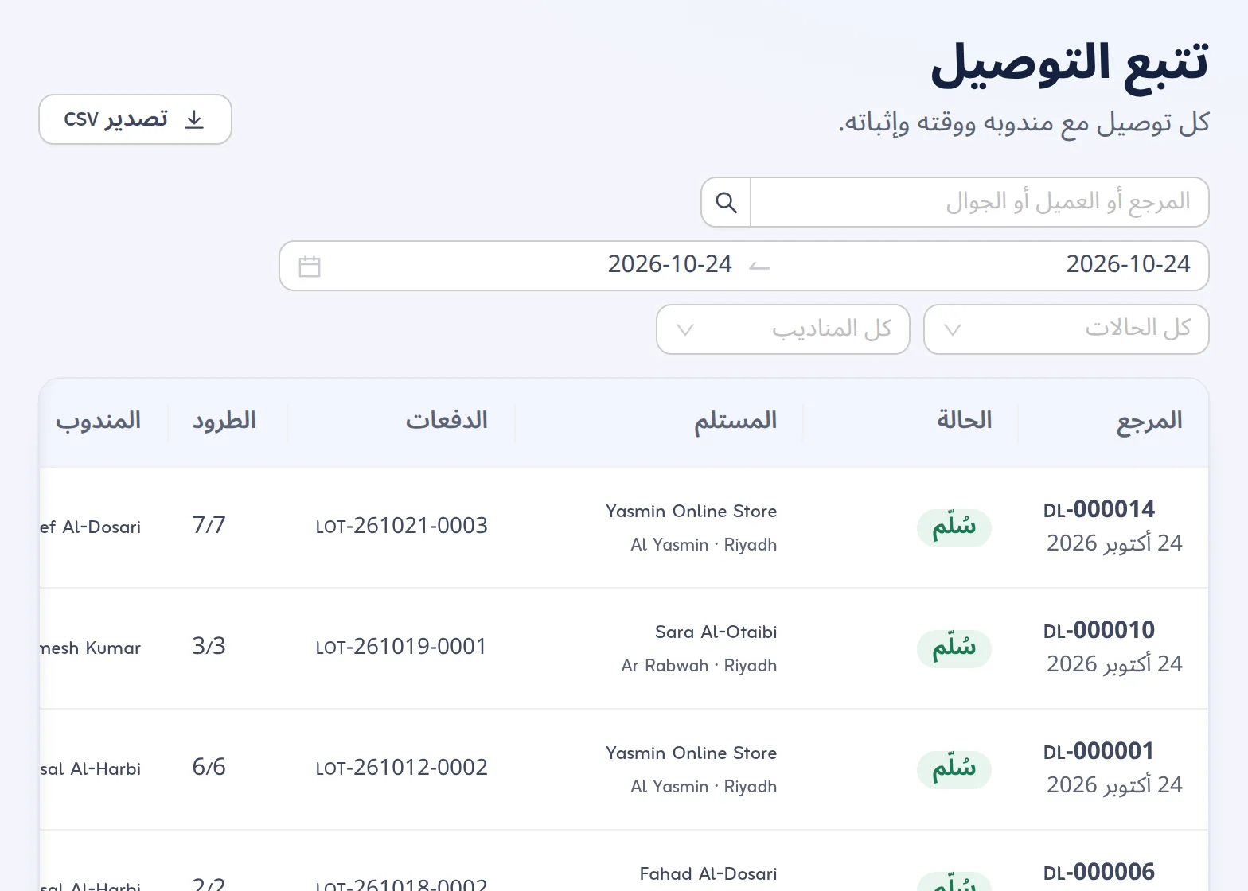Click status badge سُلّم for DL-000010
1248x891 pixels.
tap(954, 648)
